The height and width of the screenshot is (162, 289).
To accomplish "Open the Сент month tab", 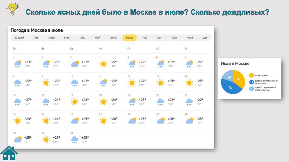I will pos(160,38).
